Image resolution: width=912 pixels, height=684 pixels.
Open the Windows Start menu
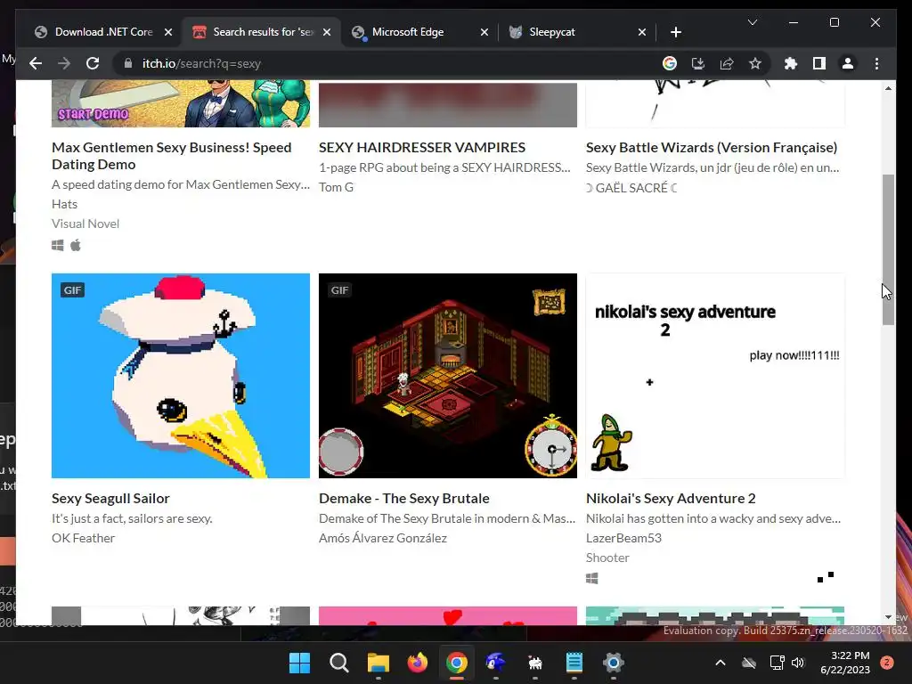click(x=299, y=663)
